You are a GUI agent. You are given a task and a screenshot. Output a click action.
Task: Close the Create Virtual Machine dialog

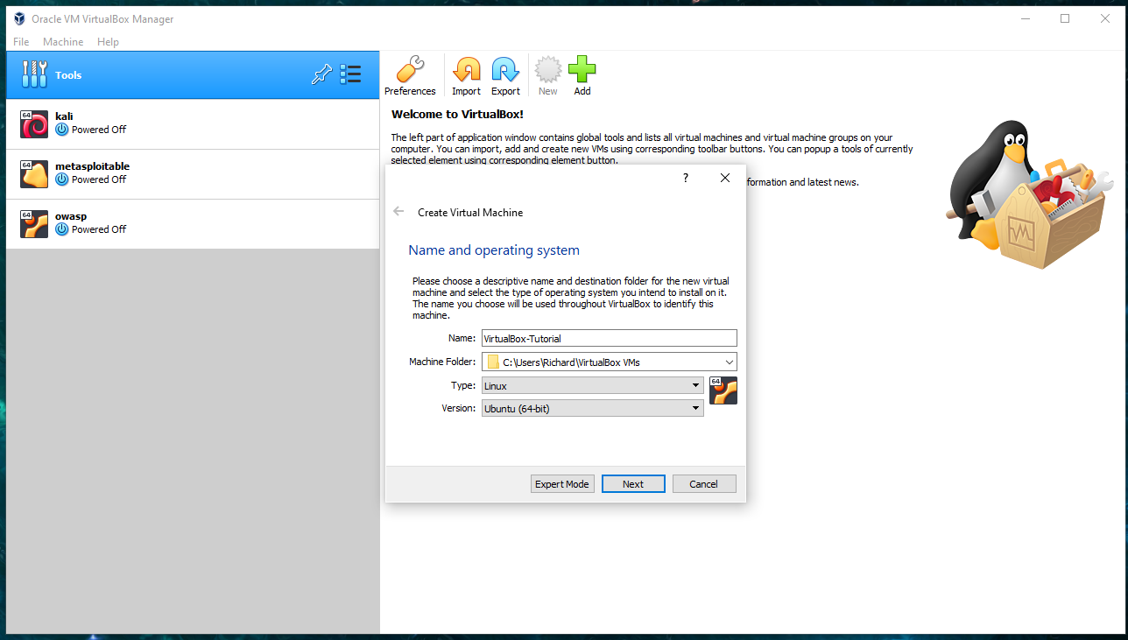pos(724,178)
